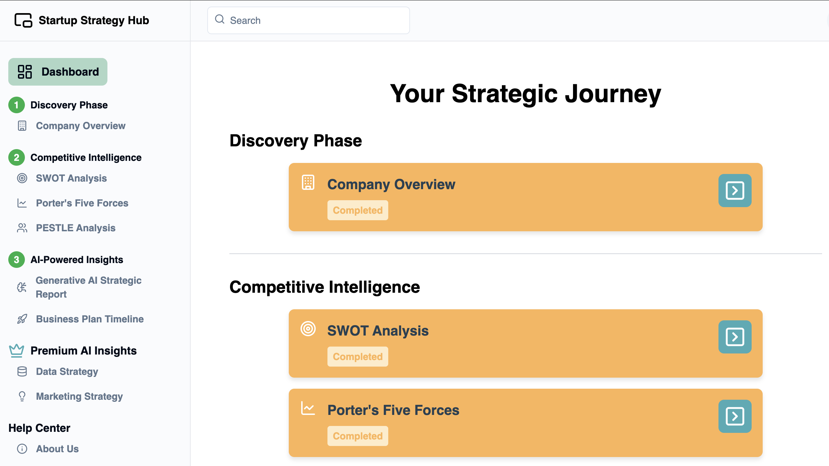Image resolution: width=829 pixels, height=466 pixels.
Task: Click Porter's Five Forces sidebar link
Action: 82,203
